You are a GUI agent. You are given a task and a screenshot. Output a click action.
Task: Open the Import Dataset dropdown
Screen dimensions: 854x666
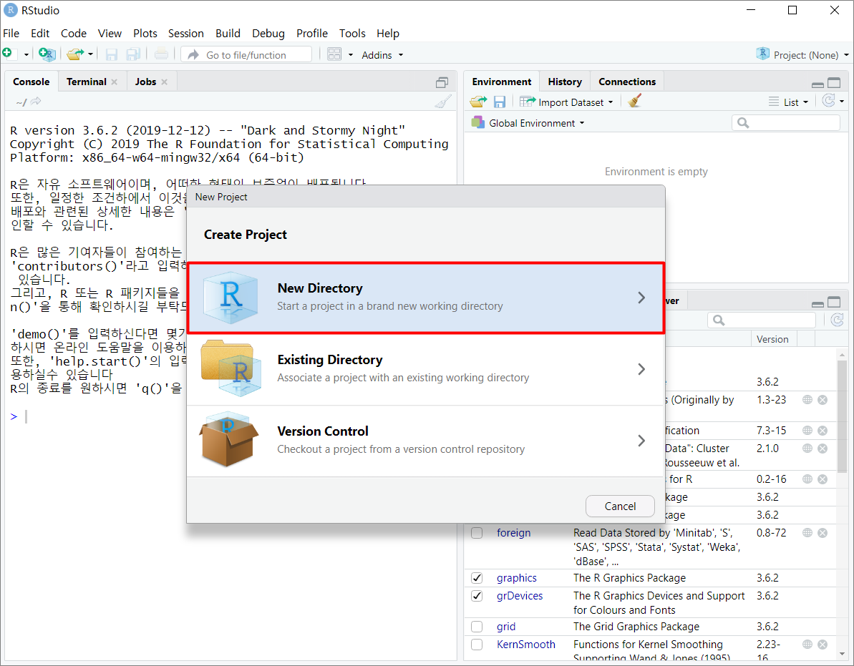click(x=567, y=102)
